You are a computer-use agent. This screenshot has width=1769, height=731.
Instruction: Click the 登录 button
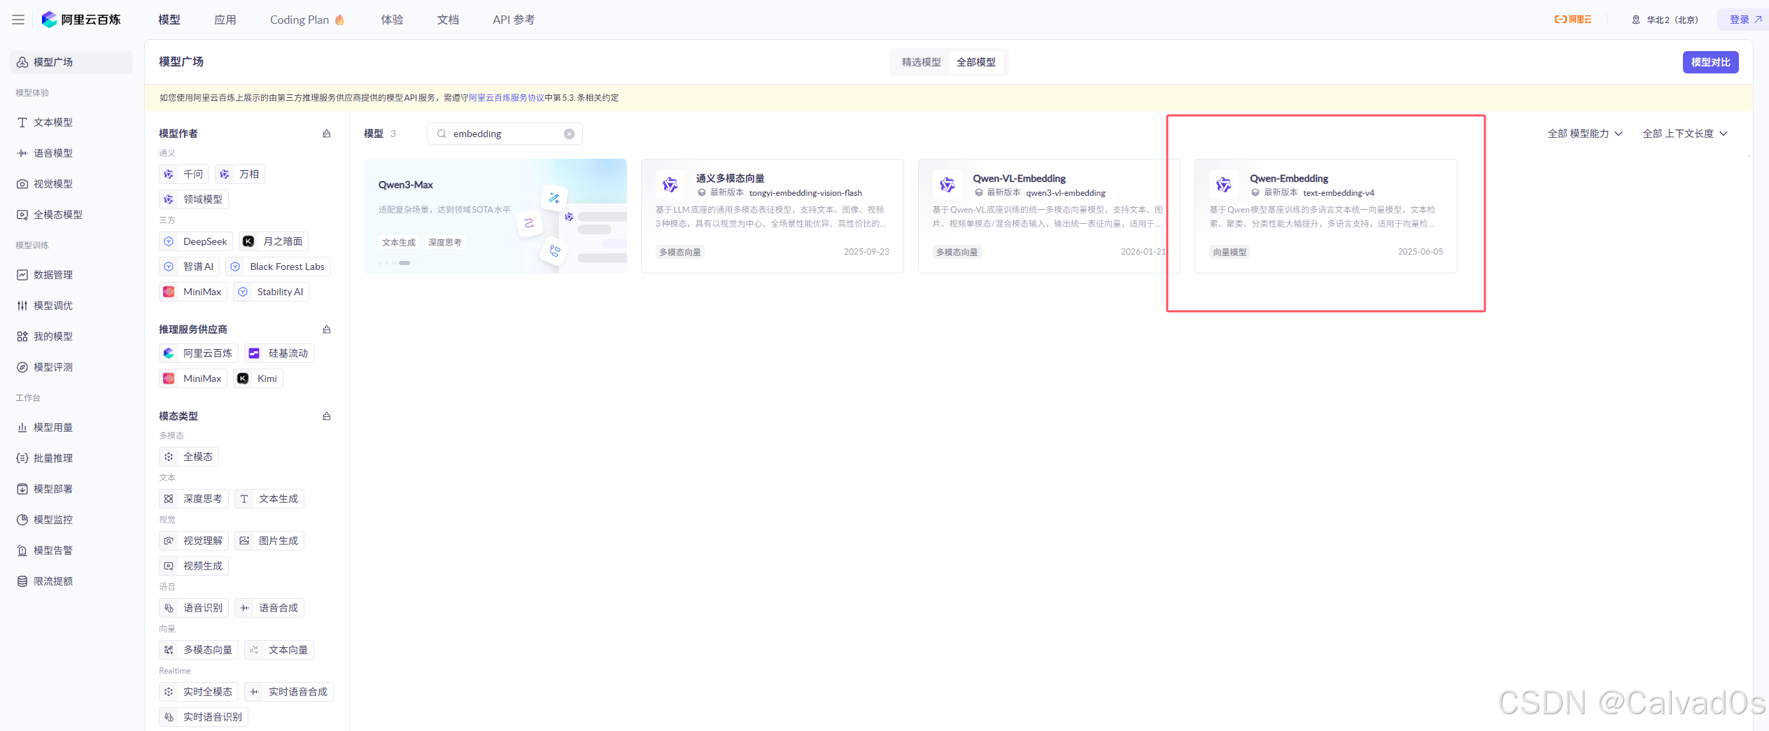point(1745,20)
